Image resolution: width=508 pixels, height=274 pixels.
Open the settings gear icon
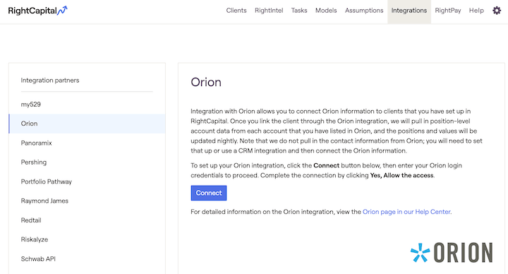497,11
